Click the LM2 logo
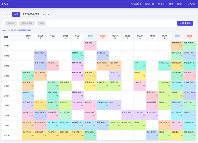The height and width of the screenshot is (143, 198). point(5,4)
